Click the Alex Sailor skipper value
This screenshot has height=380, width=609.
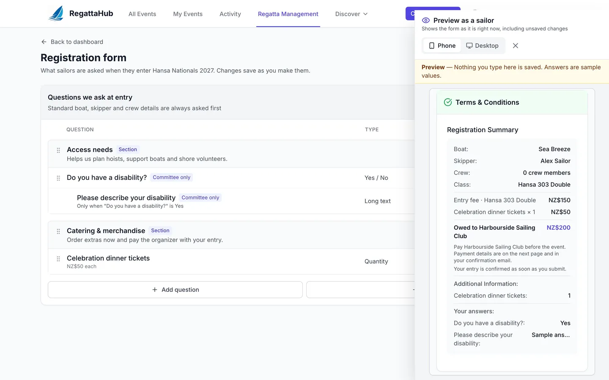pyautogui.click(x=555, y=161)
